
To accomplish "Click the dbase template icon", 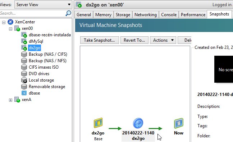I will (x=24, y=93).
